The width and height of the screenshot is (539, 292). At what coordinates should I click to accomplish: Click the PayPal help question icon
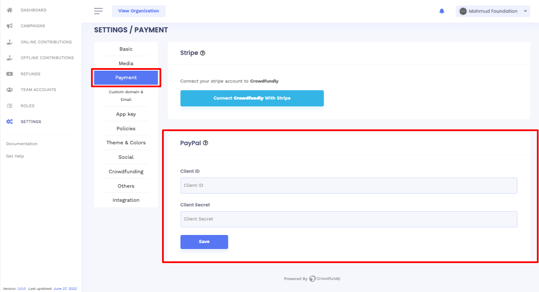click(x=205, y=143)
